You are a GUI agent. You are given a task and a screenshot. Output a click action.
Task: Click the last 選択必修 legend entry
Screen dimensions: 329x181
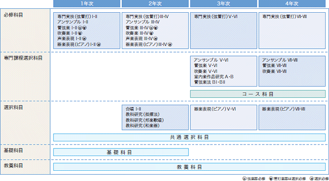[319, 179]
